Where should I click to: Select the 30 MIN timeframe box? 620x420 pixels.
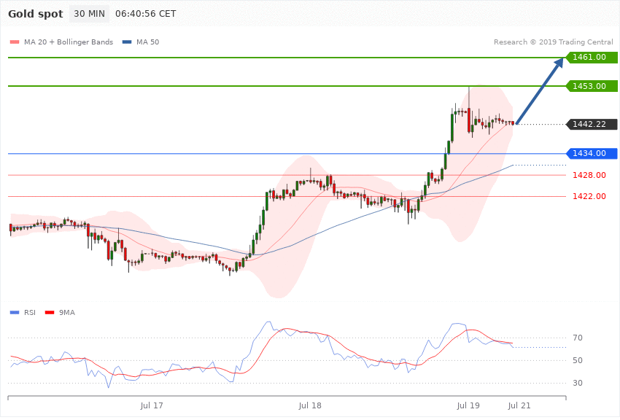(x=90, y=14)
